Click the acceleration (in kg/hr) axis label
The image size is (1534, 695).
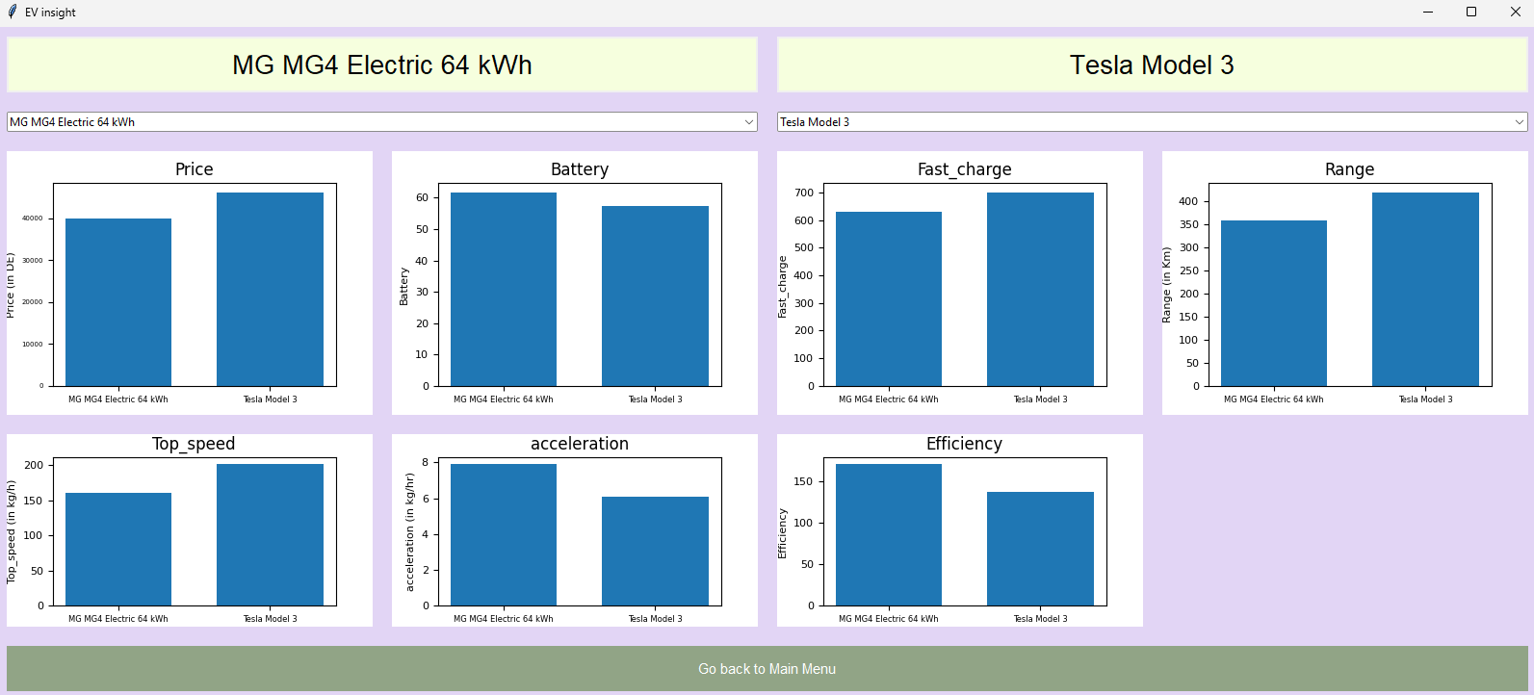pyautogui.click(x=409, y=532)
